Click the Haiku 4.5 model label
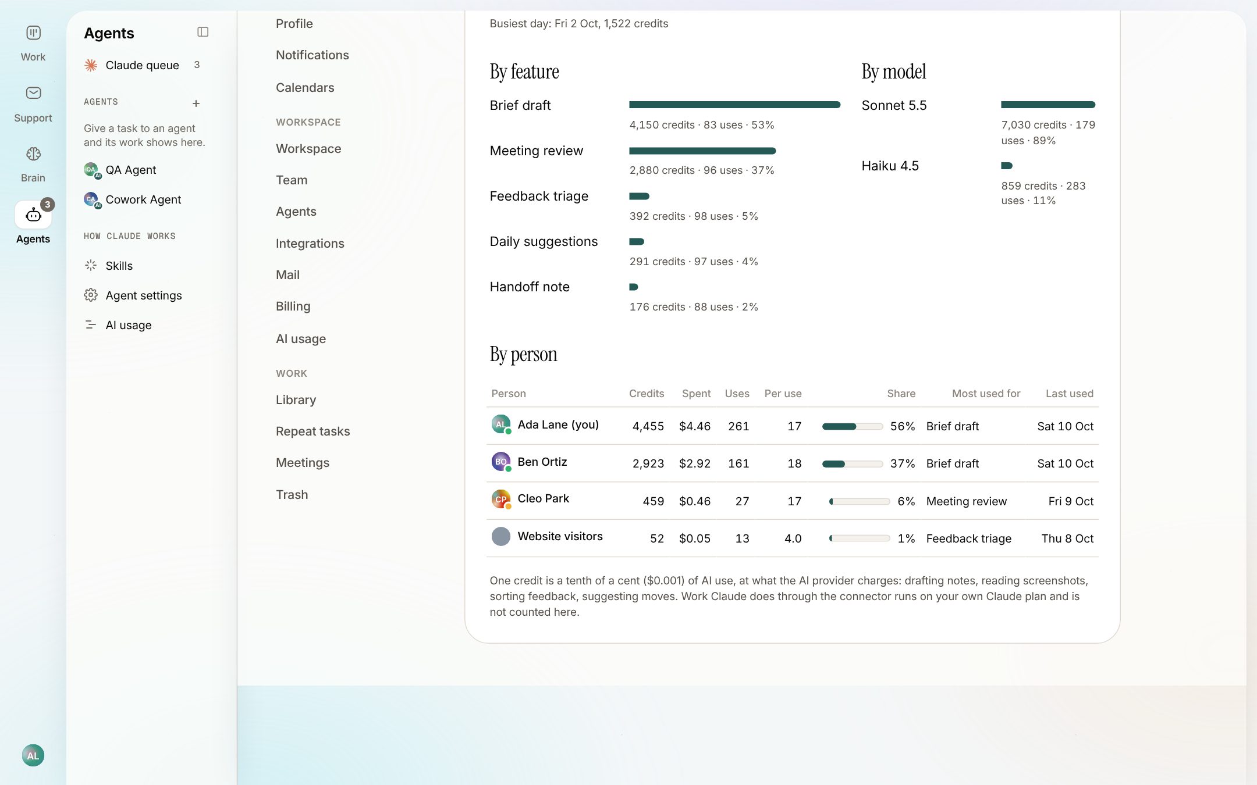The height and width of the screenshot is (785, 1257). coord(890,166)
